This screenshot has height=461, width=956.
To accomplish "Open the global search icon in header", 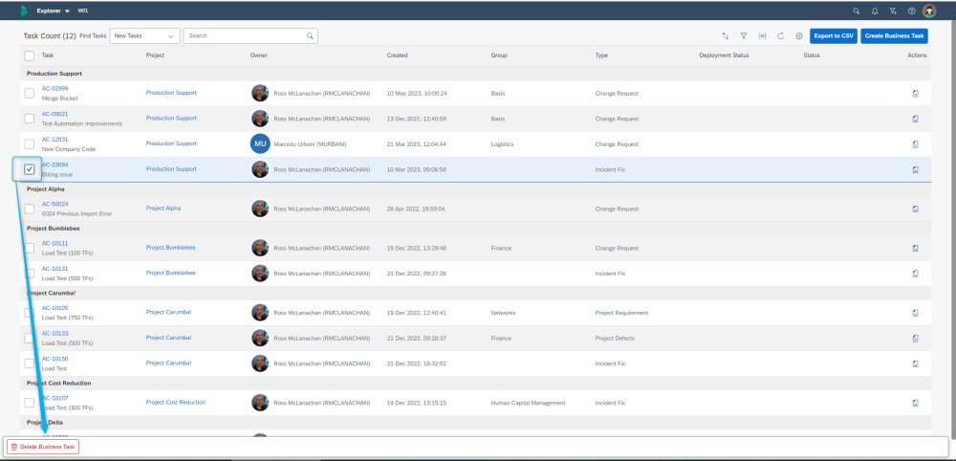I will tap(857, 11).
